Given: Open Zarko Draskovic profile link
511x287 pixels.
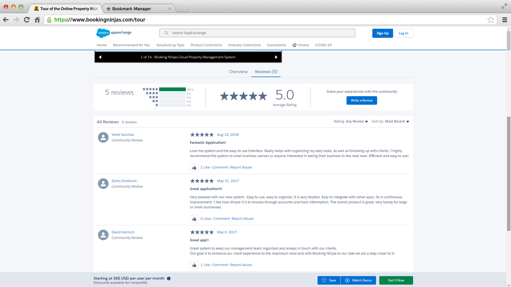Looking at the screenshot, I should click(124, 181).
